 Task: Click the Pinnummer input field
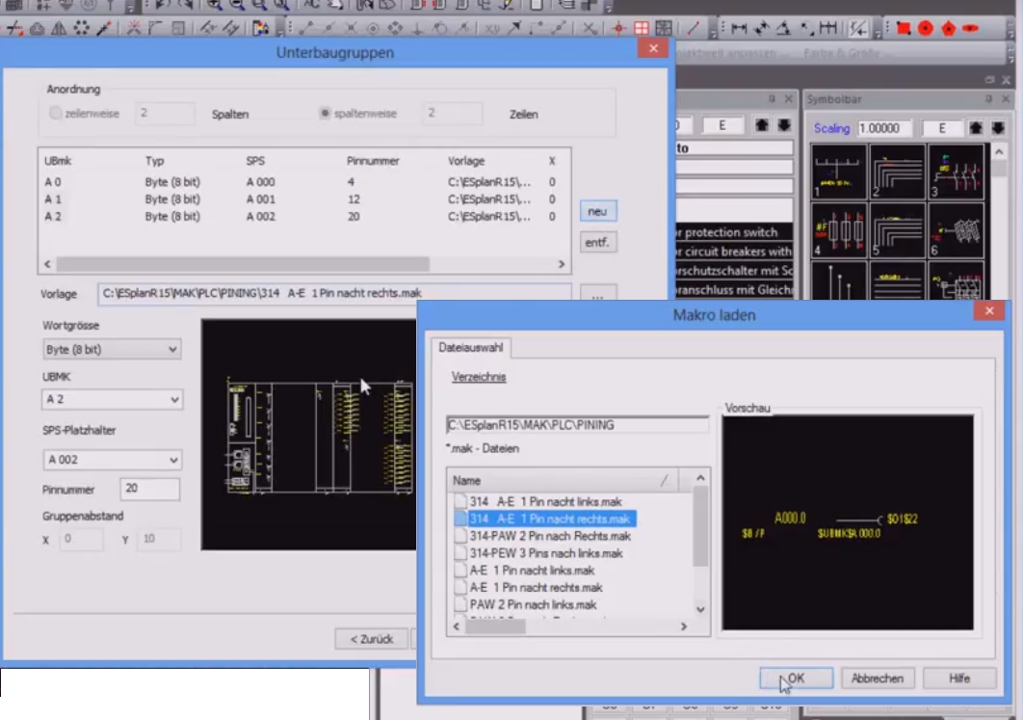coord(149,490)
